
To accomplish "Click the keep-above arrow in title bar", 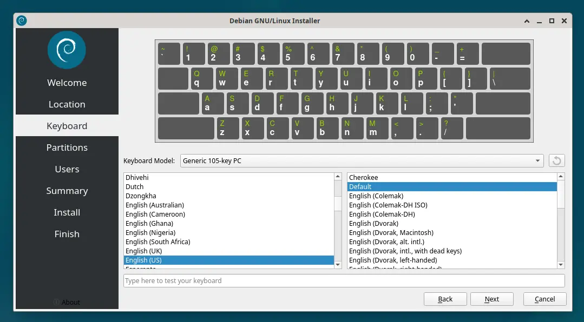I will coord(527,21).
